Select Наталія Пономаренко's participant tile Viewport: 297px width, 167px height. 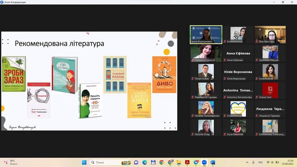coord(206,109)
